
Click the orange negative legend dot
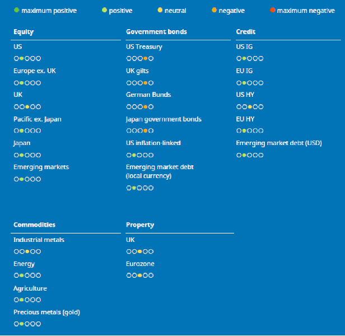pos(214,11)
